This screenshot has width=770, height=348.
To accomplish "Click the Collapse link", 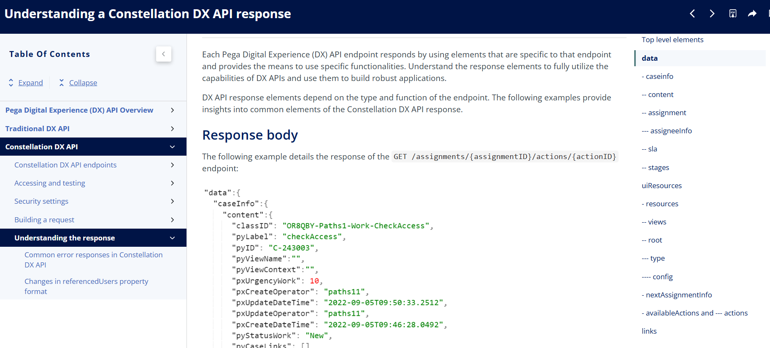I will click(x=83, y=83).
